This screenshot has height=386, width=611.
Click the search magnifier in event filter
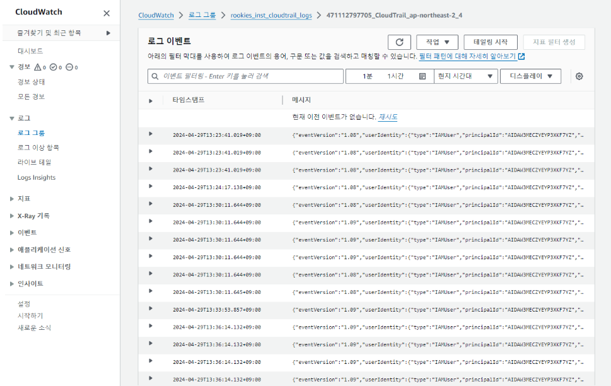pos(155,76)
